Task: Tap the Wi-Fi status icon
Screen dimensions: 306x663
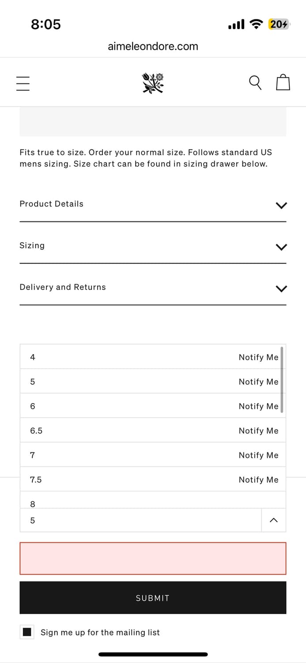Action: pyautogui.click(x=256, y=24)
